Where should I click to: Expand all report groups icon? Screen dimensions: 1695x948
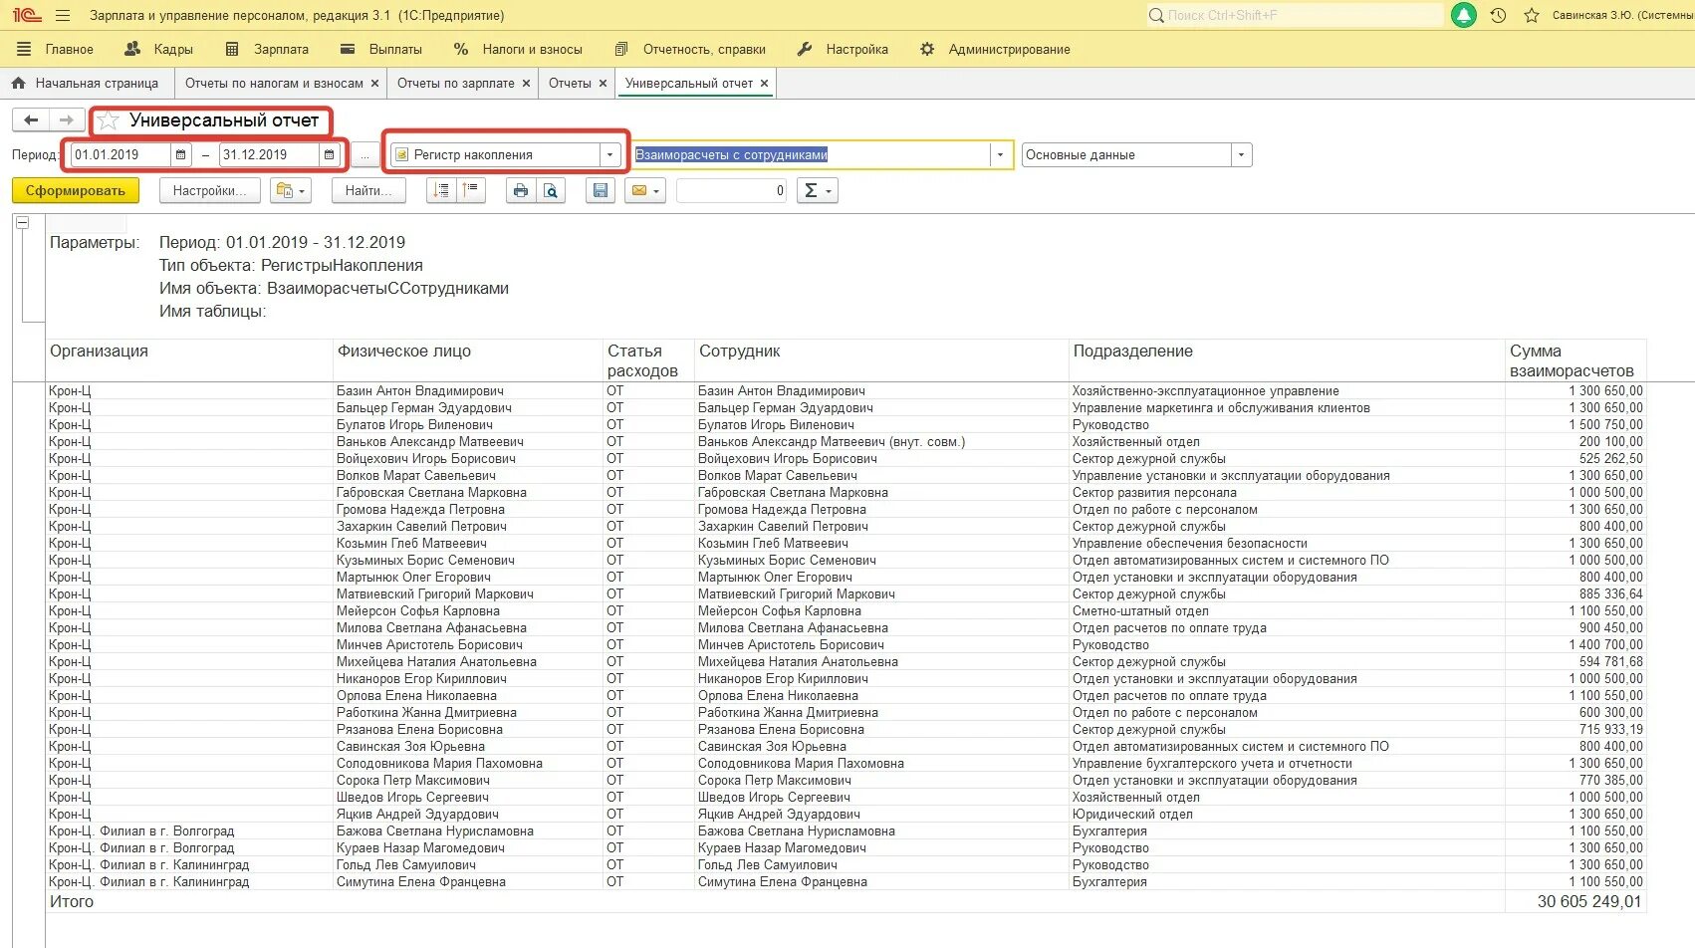coord(441,190)
